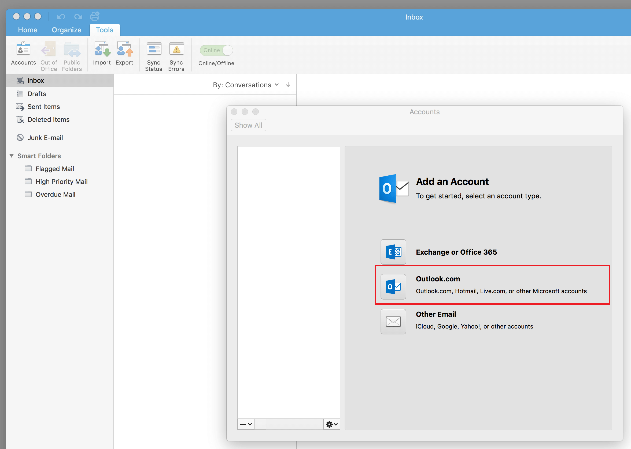This screenshot has width=631, height=449.
Task: Open the plus add-account dropdown
Action: tap(246, 424)
